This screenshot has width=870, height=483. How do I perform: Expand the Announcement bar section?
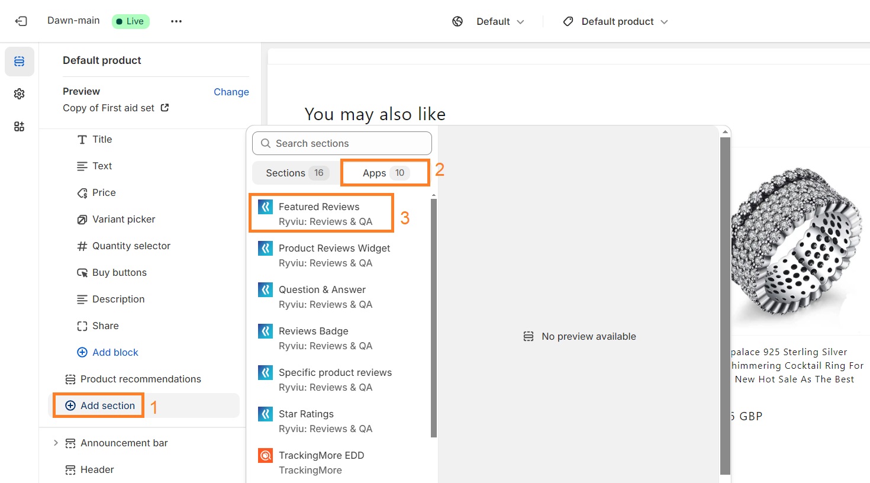56,443
